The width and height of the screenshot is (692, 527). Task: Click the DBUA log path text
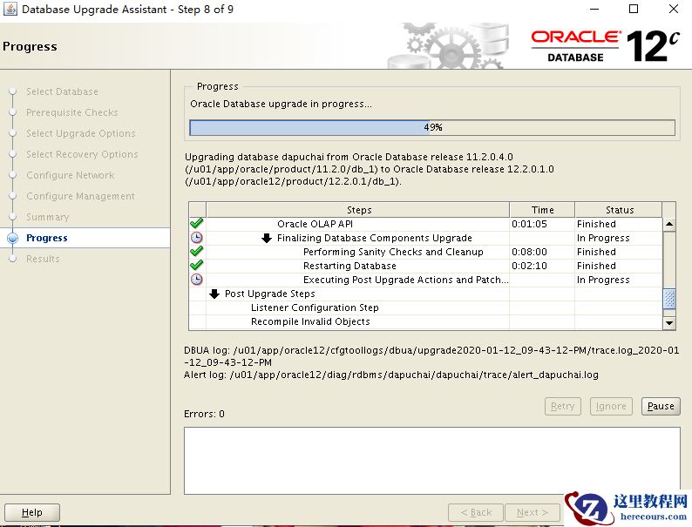pyautogui.click(x=431, y=356)
